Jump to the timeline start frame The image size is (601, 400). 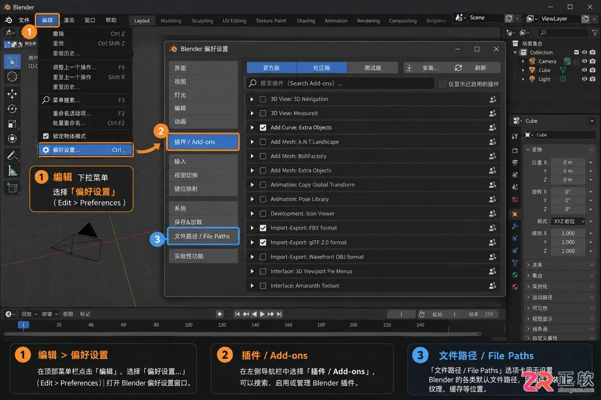click(237, 314)
